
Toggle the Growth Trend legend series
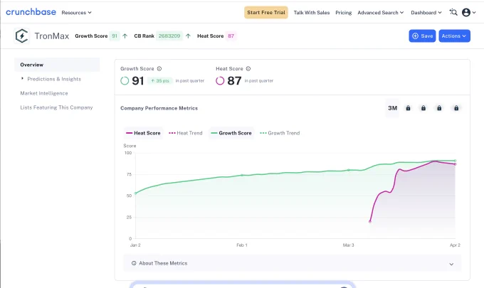(x=280, y=133)
